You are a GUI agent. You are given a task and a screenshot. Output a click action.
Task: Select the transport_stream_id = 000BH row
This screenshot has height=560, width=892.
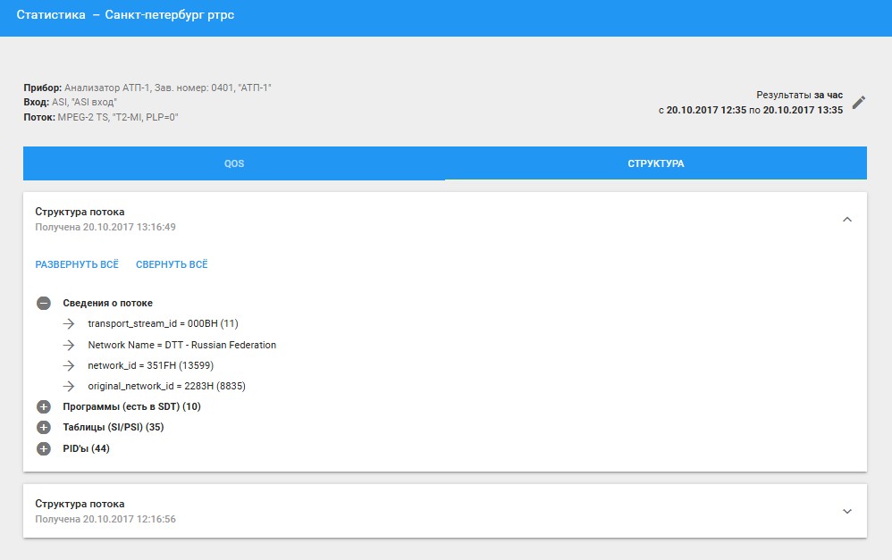(163, 323)
